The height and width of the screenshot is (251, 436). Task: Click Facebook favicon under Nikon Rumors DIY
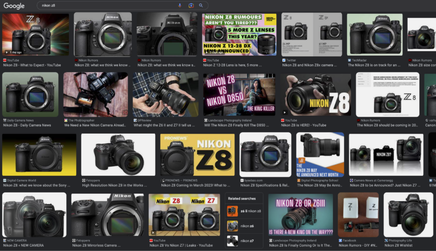pyautogui.click(x=340, y=240)
